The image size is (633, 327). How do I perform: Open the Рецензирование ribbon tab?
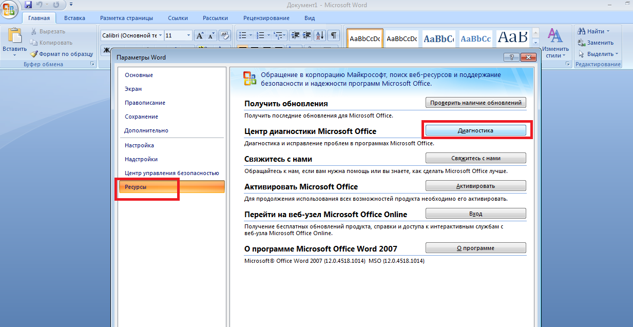tap(266, 18)
